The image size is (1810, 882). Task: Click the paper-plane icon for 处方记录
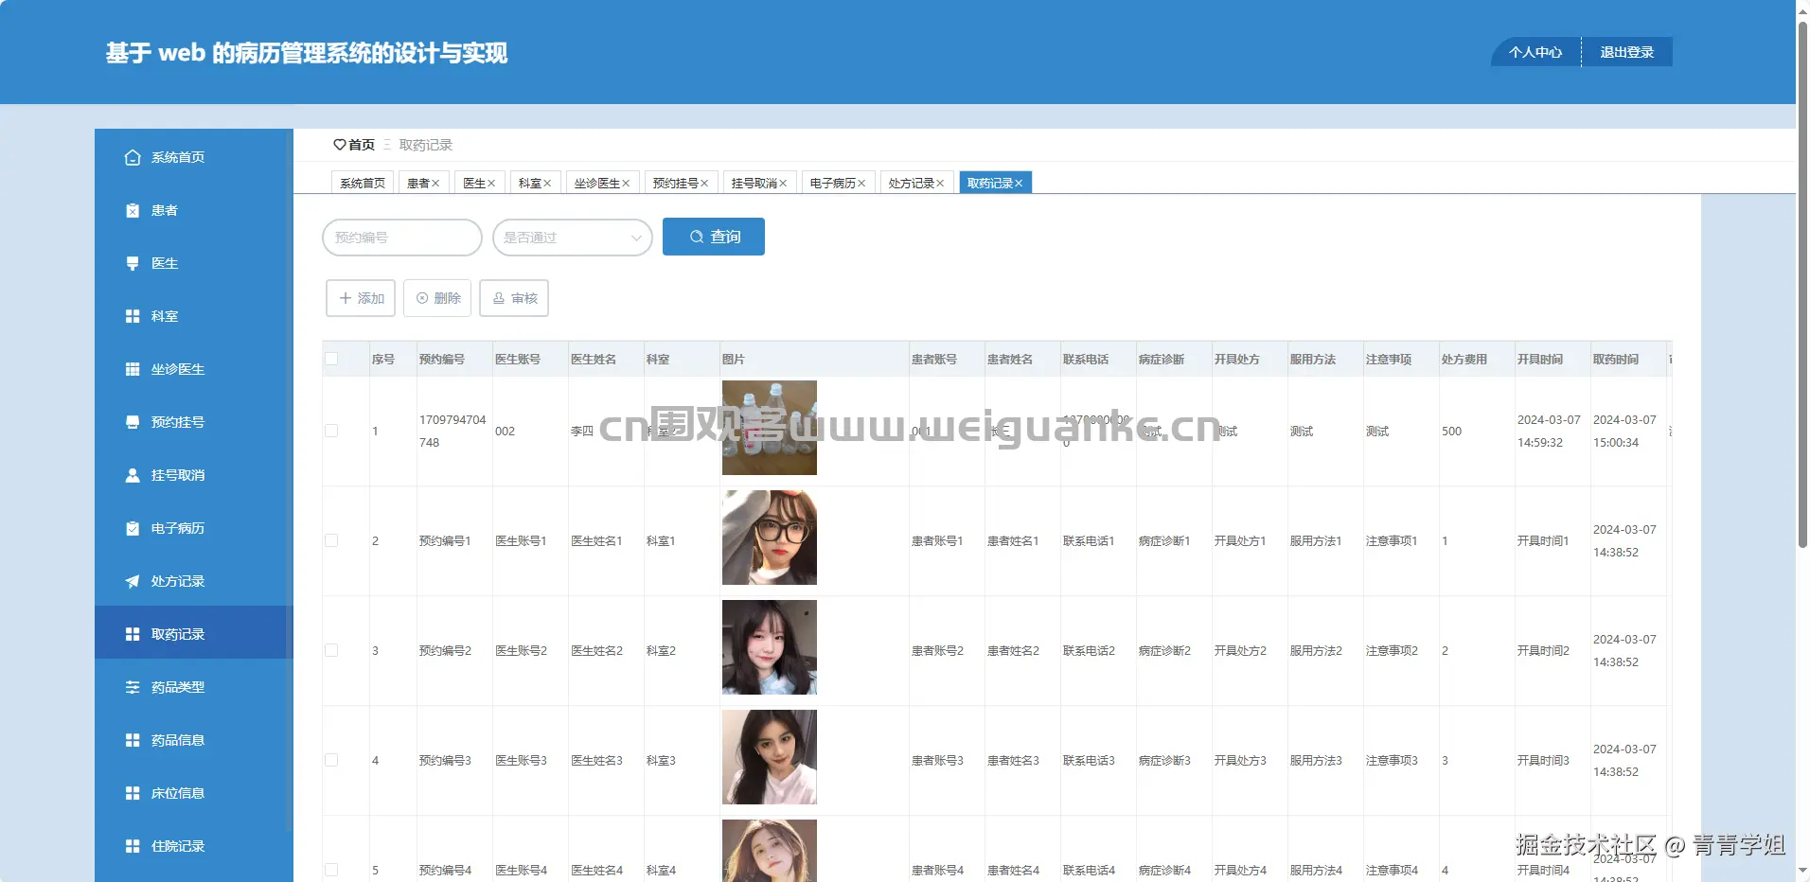(x=133, y=581)
